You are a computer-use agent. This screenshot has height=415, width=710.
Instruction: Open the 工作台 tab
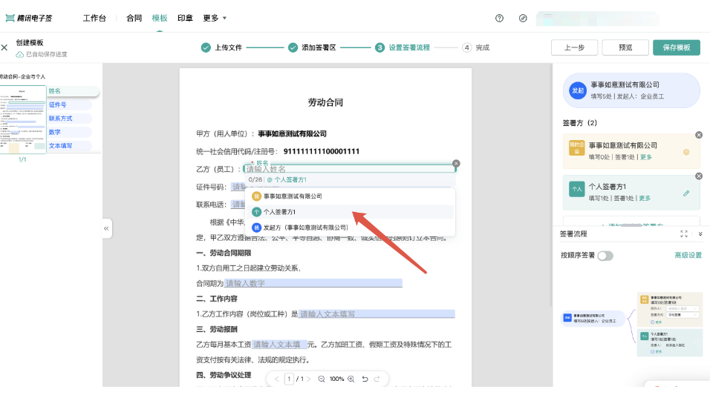click(94, 18)
